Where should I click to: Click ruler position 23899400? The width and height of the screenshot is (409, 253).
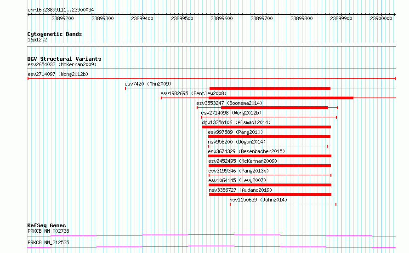(x=142, y=18)
